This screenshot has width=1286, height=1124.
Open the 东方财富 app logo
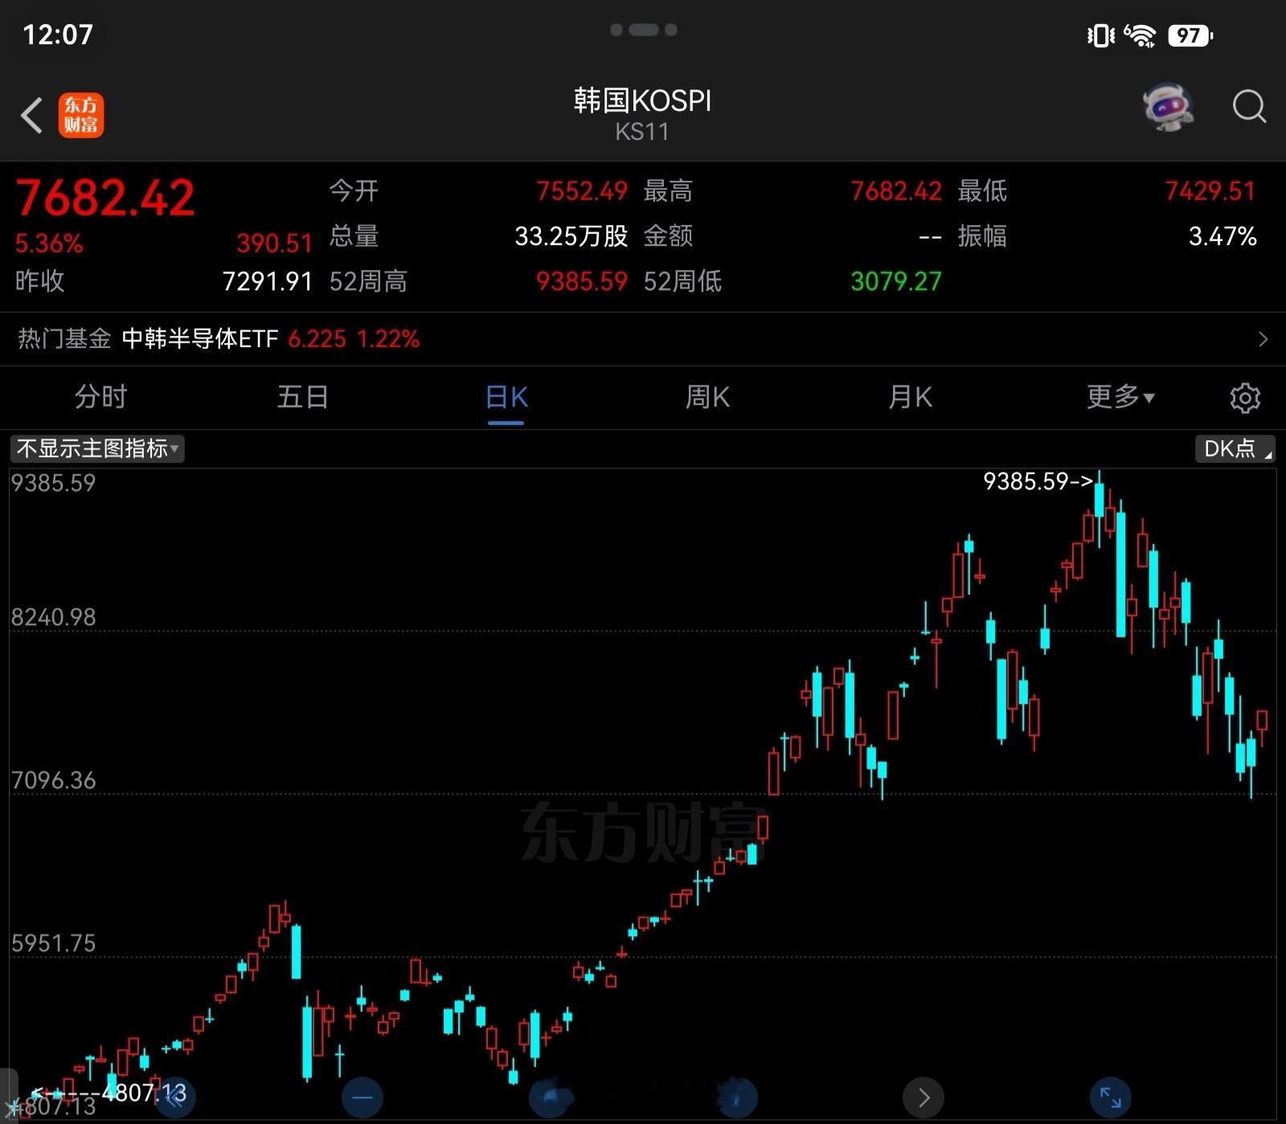(80, 115)
